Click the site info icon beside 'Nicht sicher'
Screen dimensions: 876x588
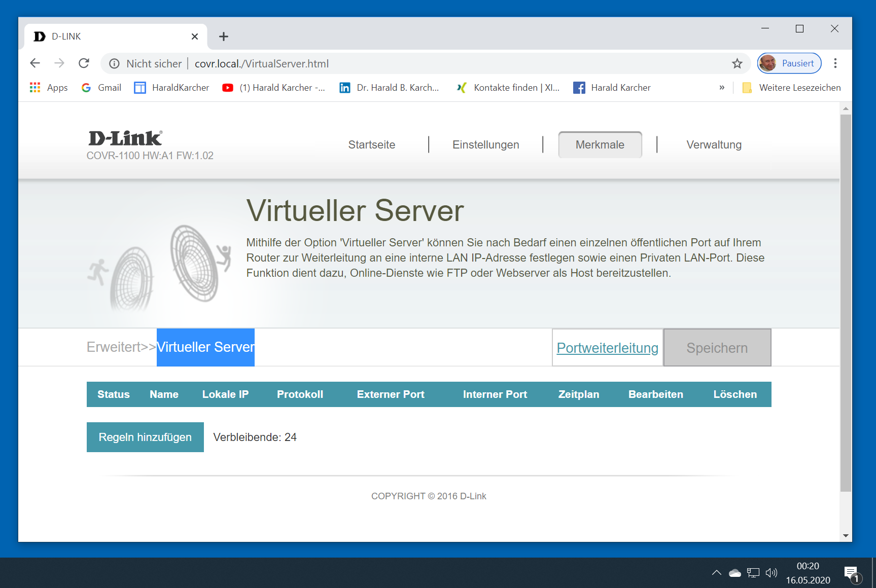click(x=115, y=63)
